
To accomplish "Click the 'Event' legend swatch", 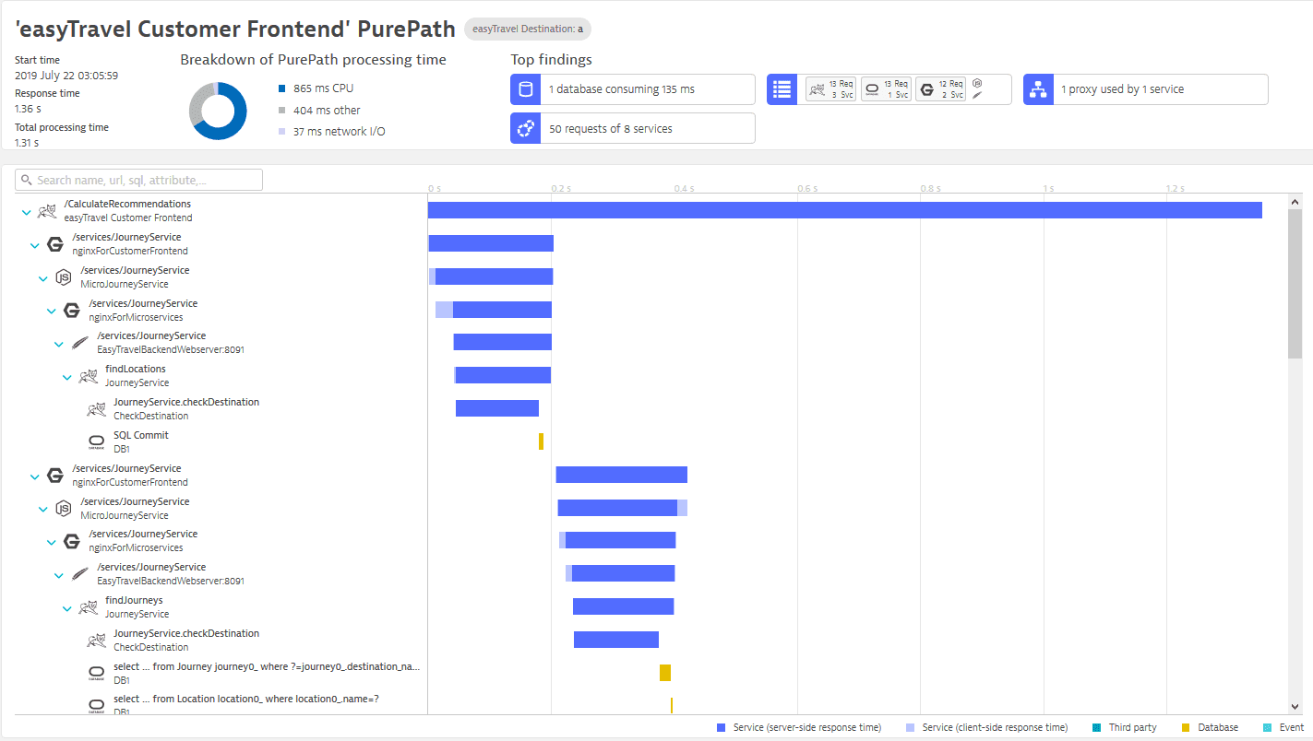I will [1267, 727].
